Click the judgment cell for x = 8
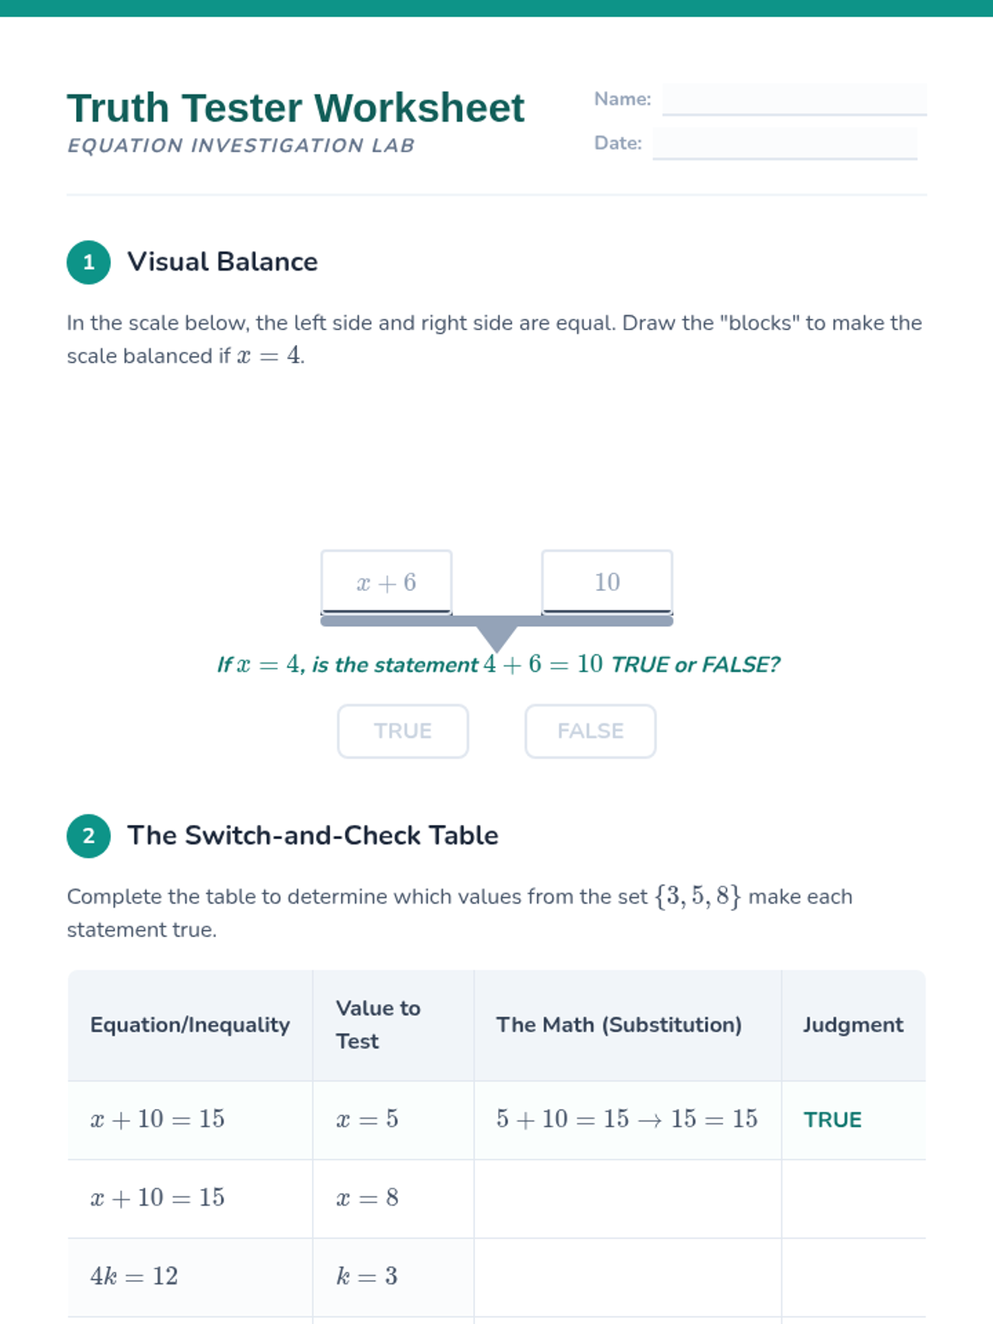This screenshot has height=1324, width=993. [853, 1198]
